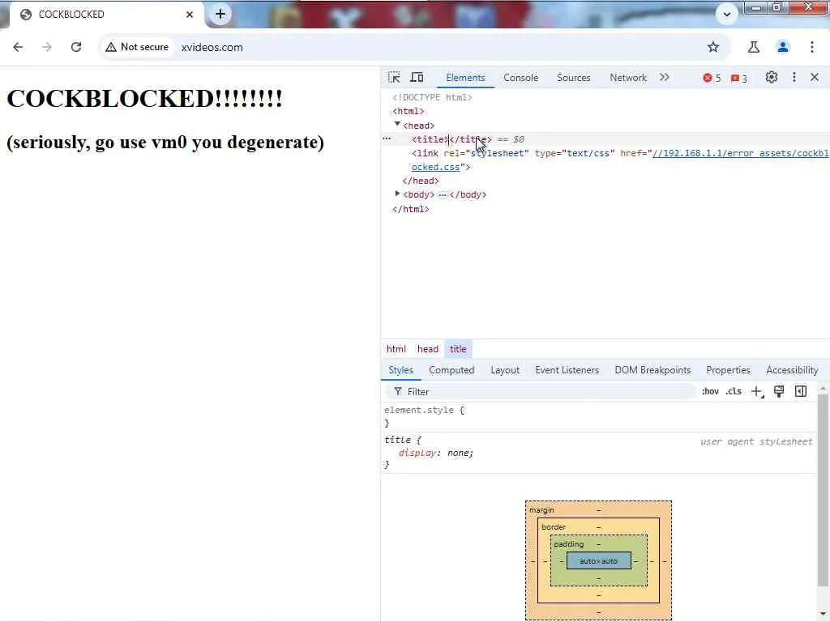Toggle :hov element state panel
Viewport: 830px width, 622px height.
click(x=710, y=391)
